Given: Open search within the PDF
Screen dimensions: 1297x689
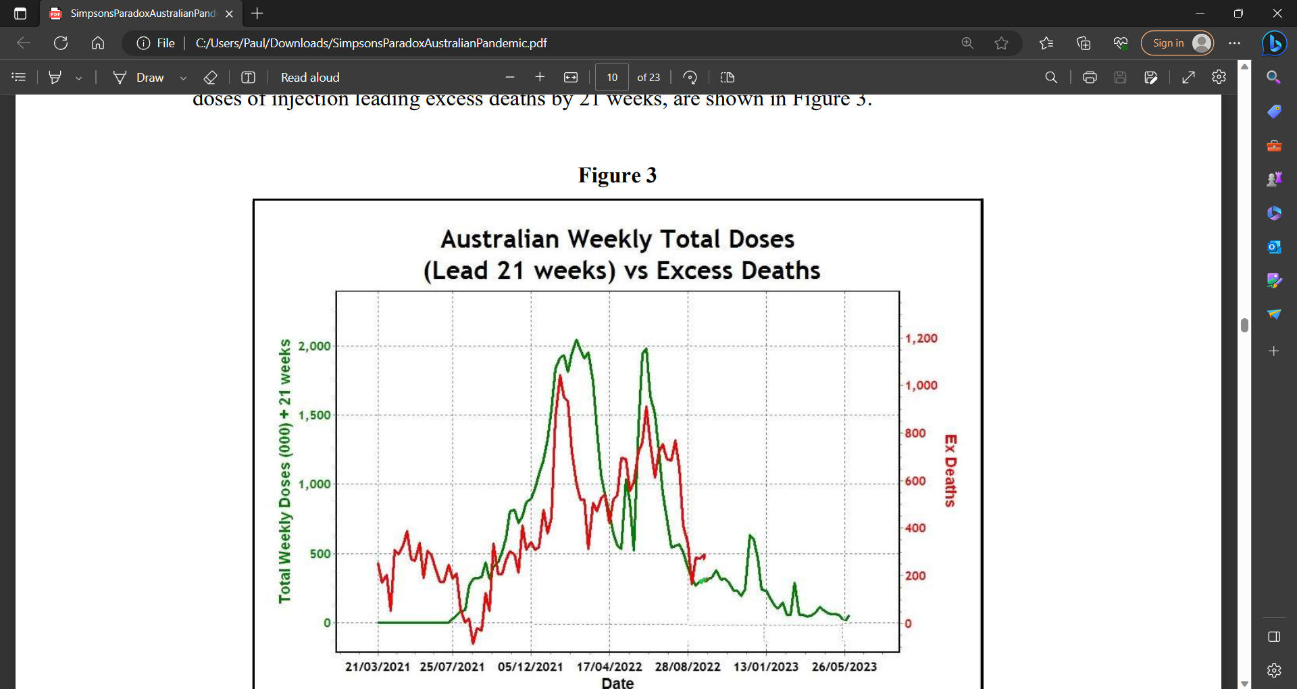Looking at the screenshot, I should [1051, 77].
